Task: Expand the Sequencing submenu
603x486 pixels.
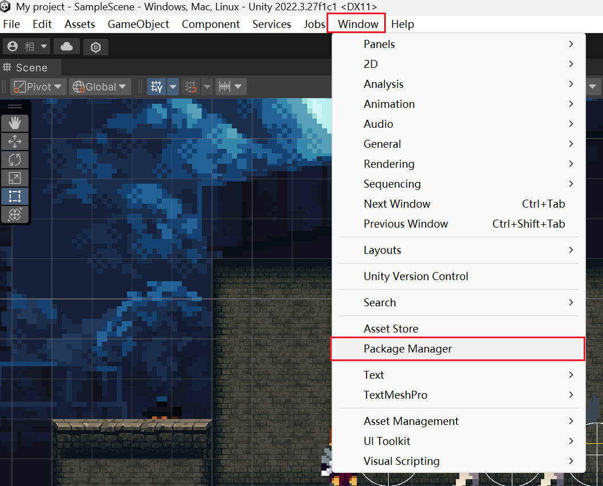Action: click(458, 184)
